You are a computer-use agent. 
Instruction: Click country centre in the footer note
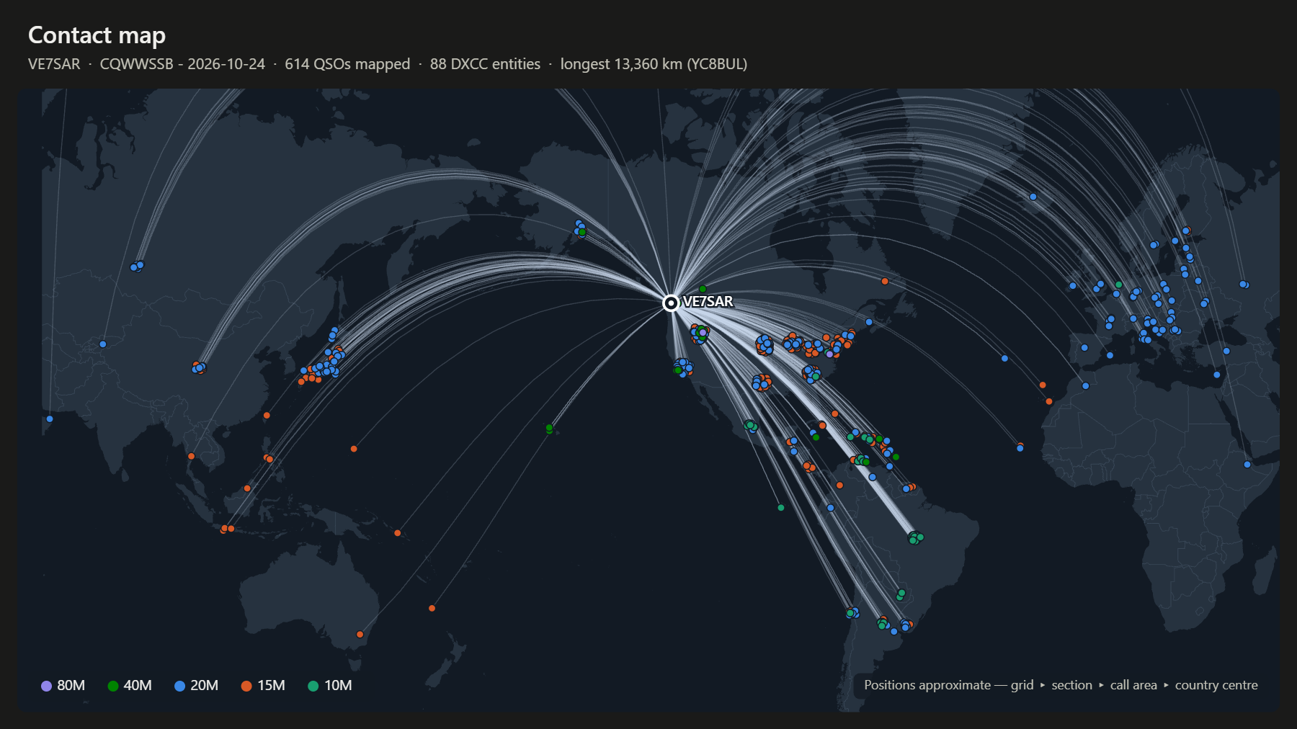click(1216, 685)
